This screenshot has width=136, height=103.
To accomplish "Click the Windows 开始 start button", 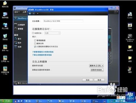I will (6, 101).
